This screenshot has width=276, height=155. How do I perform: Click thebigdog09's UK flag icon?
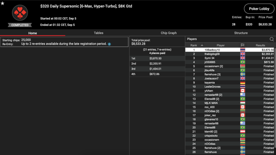point(243,54)
